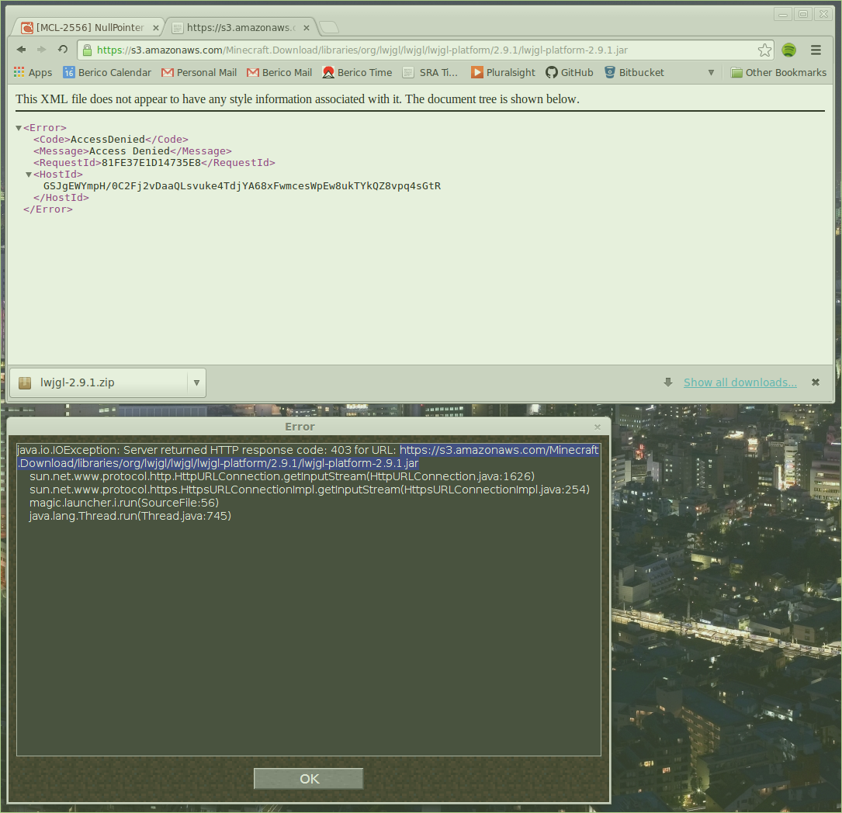This screenshot has height=813, width=842.
Task: Open the Pluralsight bookmark
Action: [x=503, y=72]
